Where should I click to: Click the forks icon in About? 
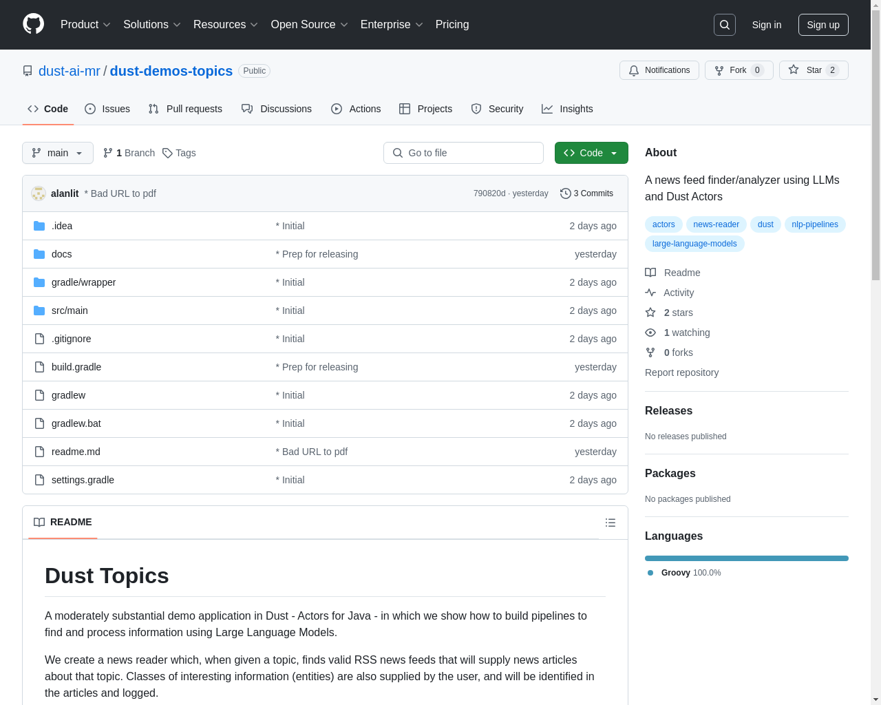click(x=650, y=352)
